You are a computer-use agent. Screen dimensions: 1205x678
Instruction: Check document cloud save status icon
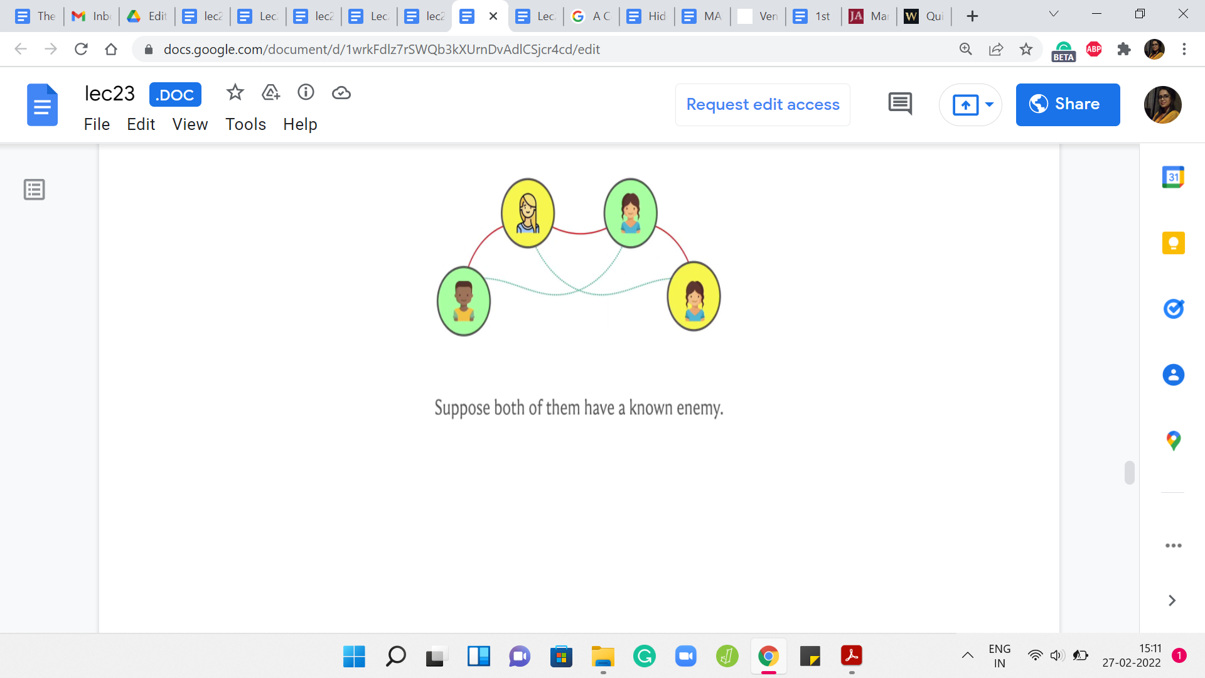pos(341,93)
